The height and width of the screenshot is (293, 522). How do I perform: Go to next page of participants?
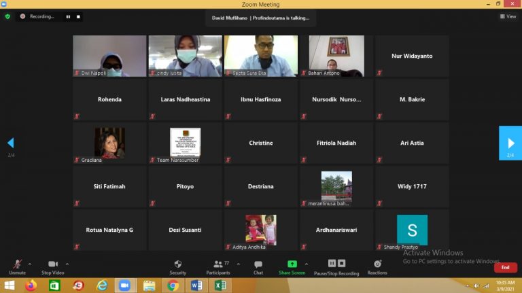tap(510, 143)
